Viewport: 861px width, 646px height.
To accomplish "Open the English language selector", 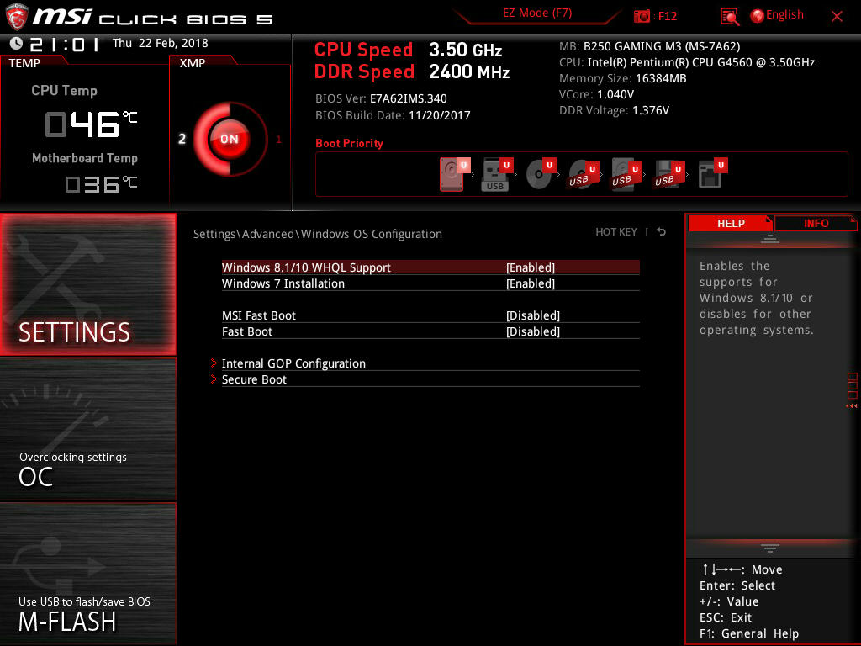I will click(x=777, y=15).
